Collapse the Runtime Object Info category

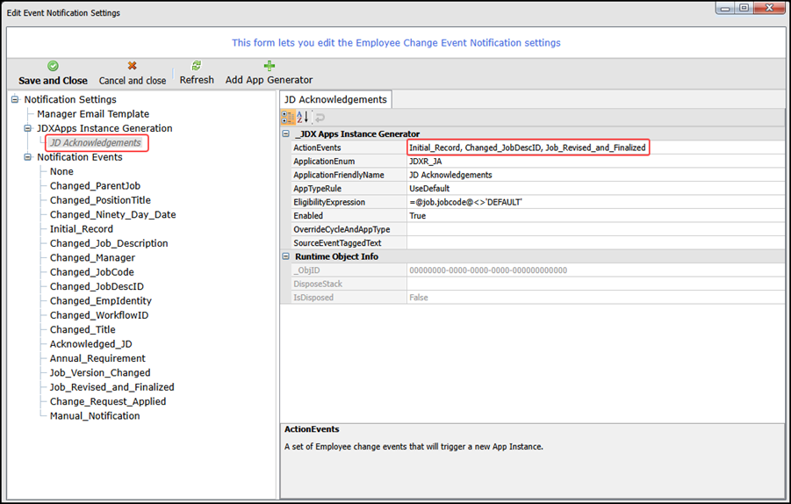(x=286, y=256)
